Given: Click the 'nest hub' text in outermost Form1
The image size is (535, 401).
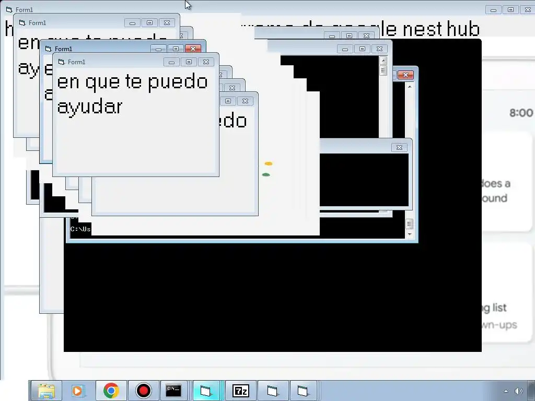Looking at the screenshot, I should pos(441,29).
